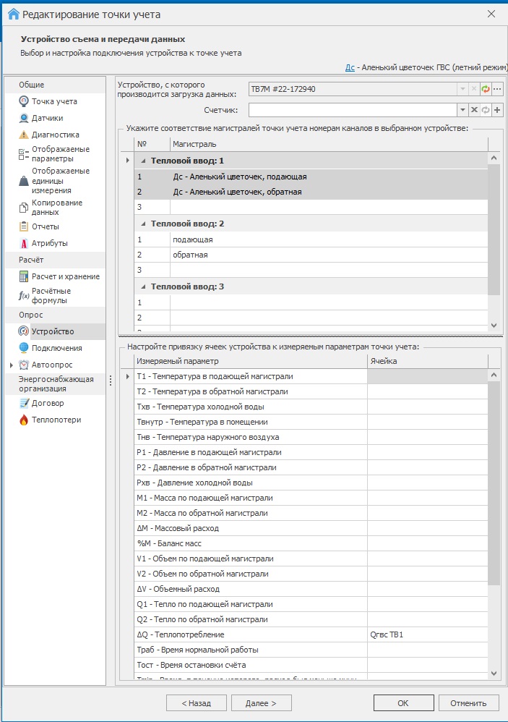Open device browse ellipsis button
Viewport: 508px width, 722px height.
(x=497, y=89)
